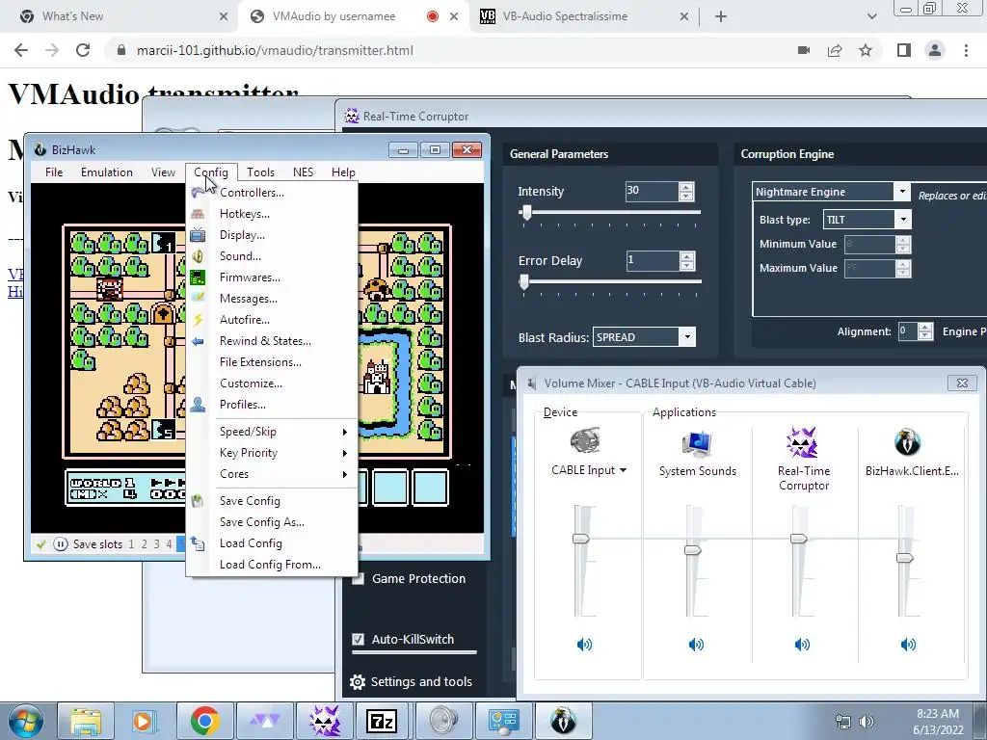Screen dimensions: 987x740
Task: Click the CABLE Input device icon
Action: 584,441
